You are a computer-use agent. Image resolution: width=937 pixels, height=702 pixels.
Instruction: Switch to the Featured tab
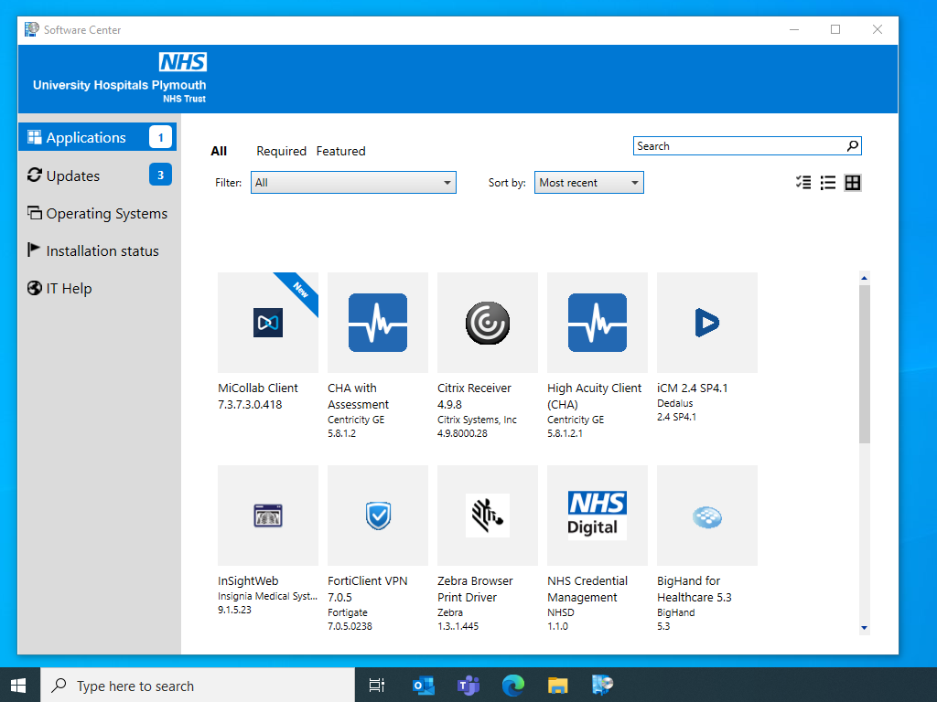(340, 151)
